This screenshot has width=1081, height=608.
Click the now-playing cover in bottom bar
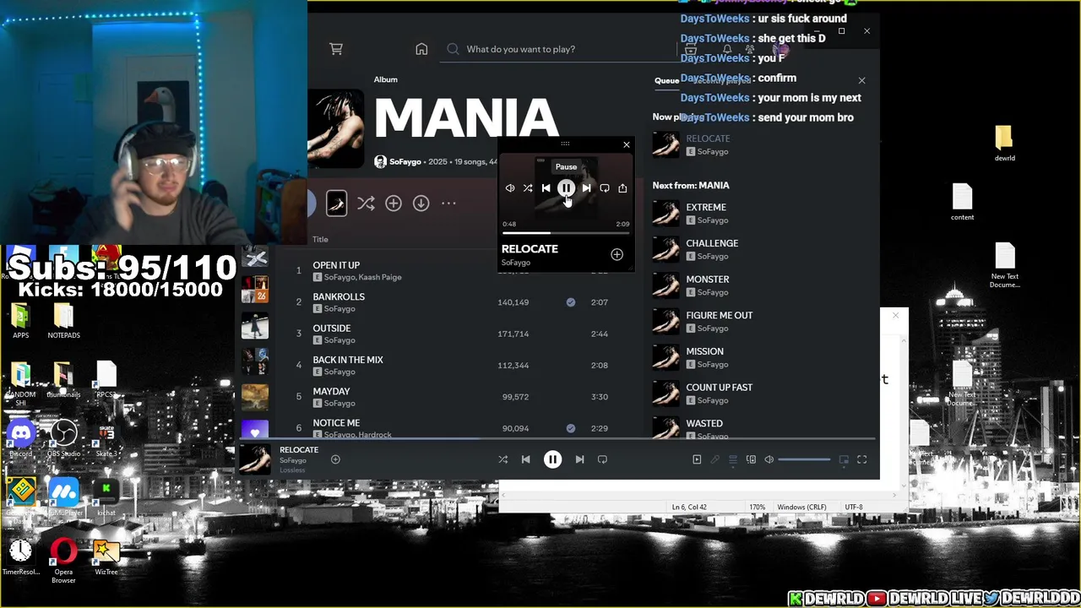(255, 459)
